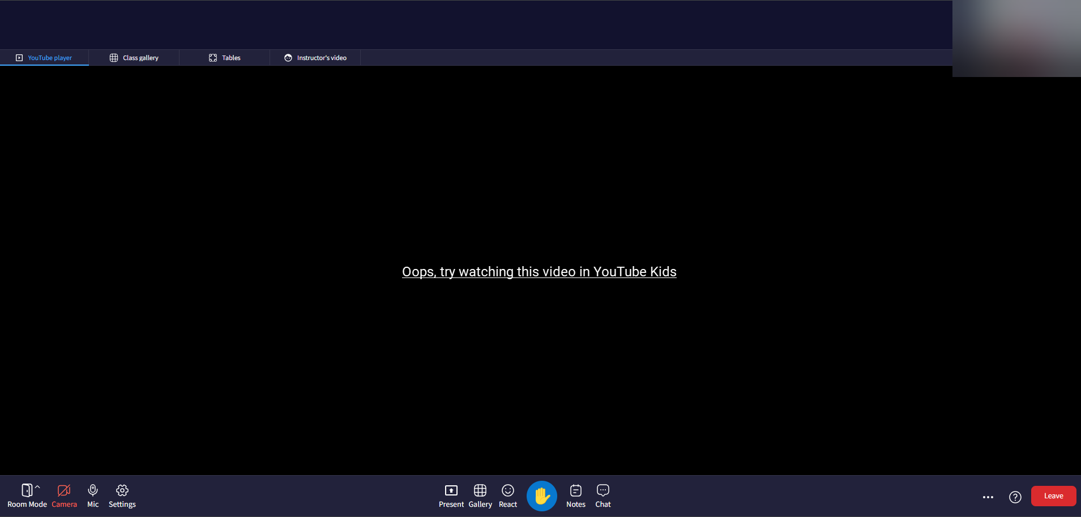Turn on the Camera
1081x517 pixels.
coord(64,496)
